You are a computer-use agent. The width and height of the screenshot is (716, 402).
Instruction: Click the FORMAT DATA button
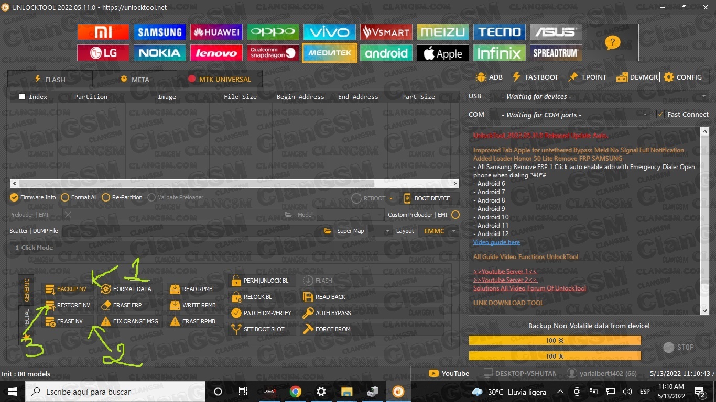(126, 289)
